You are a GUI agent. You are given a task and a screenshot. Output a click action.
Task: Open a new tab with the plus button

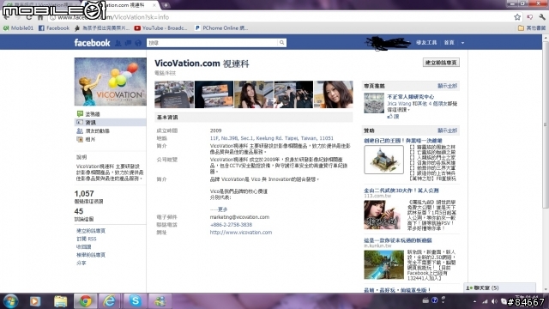pos(166,5)
